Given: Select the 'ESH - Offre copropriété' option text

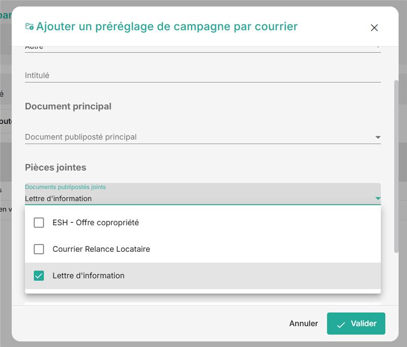Looking at the screenshot, I should pos(96,222).
